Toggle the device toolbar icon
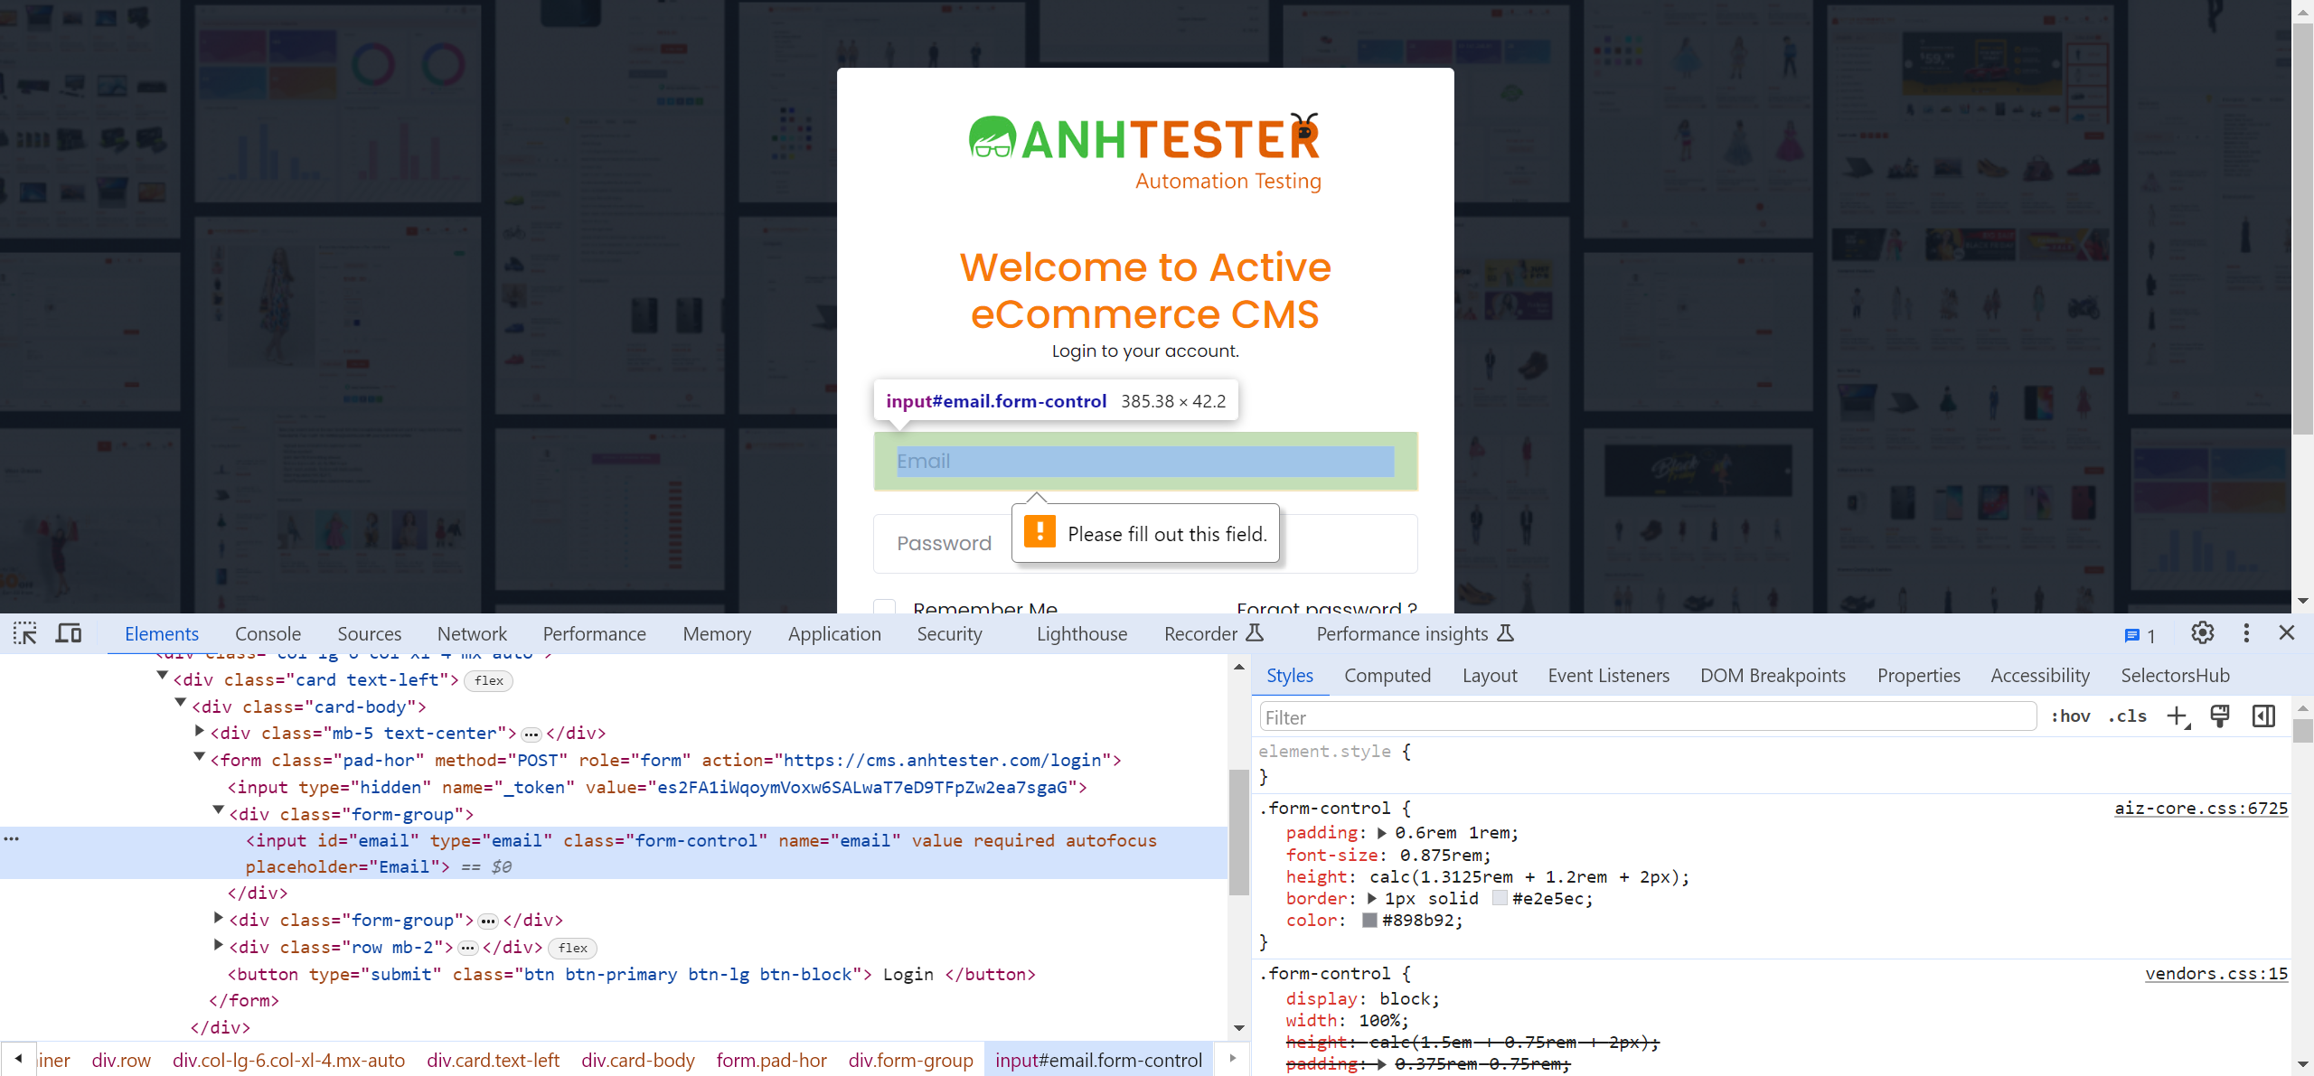2314x1076 pixels. pyautogui.click(x=69, y=633)
